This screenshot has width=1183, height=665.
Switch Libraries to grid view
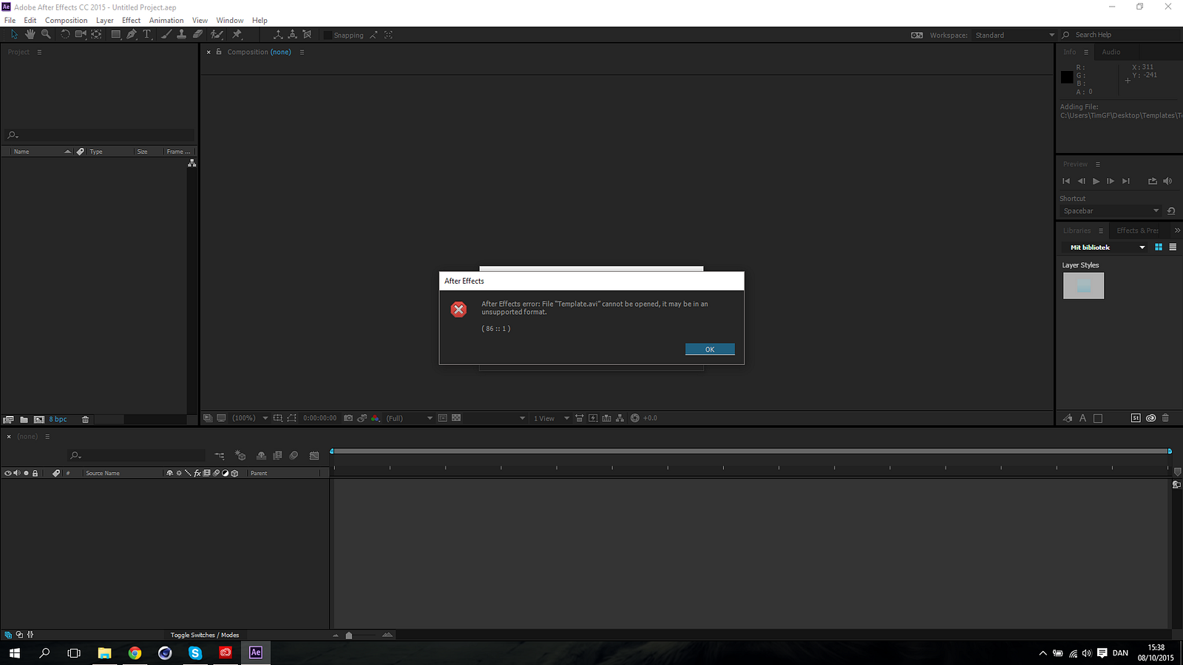(x=1159, y=248)
